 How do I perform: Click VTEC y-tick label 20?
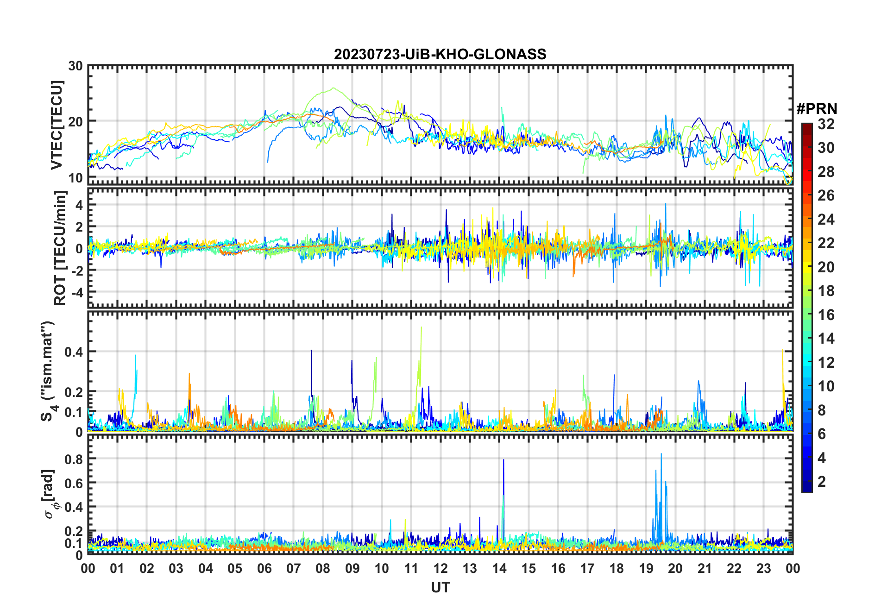[x=76, y=121]
